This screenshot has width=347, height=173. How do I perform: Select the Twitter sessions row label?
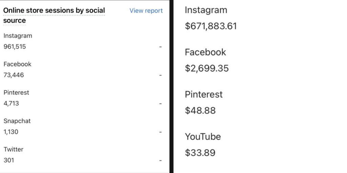(x=13, y=149)
